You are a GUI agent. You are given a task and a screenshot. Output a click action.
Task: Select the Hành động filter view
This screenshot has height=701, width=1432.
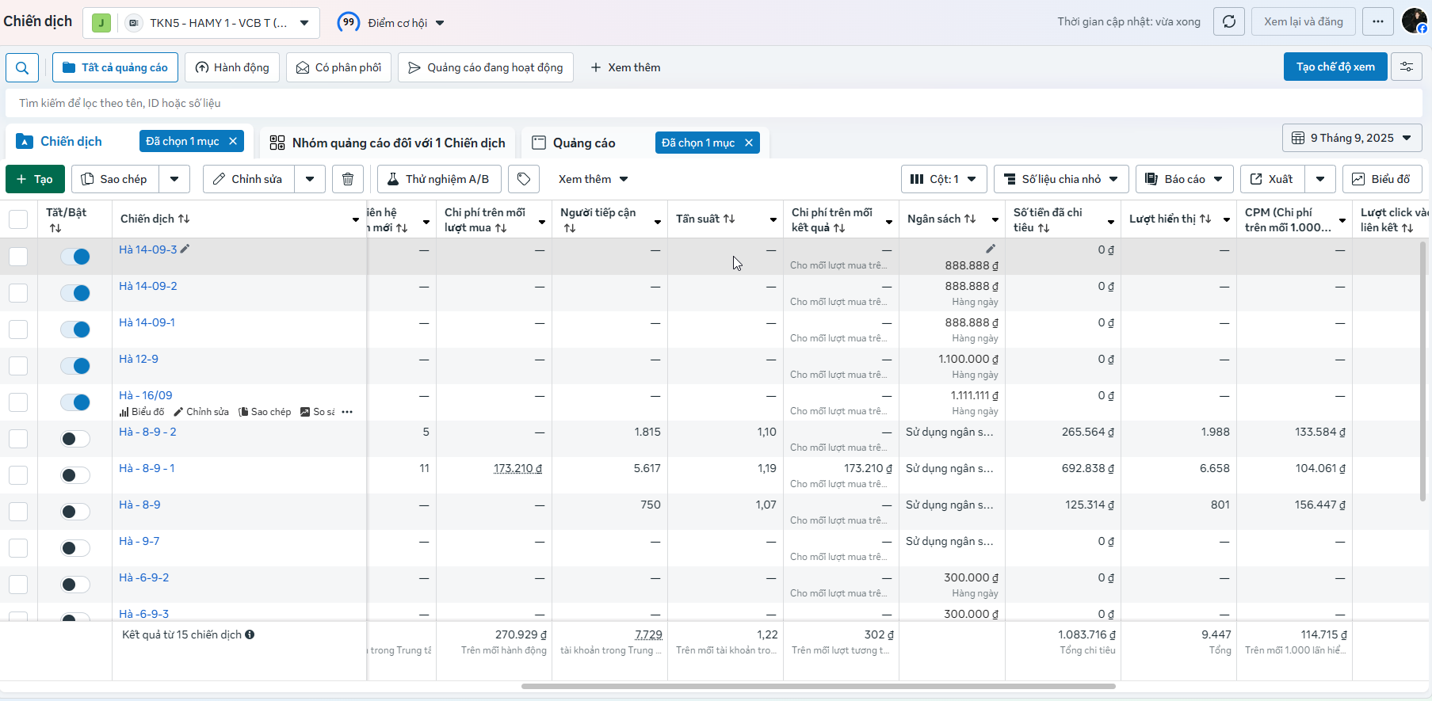point(232,67)
